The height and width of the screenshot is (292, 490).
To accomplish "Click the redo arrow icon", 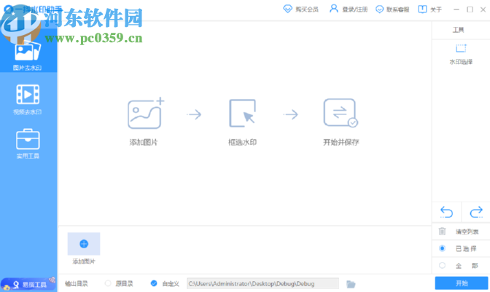I will click(x=476, y=213).
